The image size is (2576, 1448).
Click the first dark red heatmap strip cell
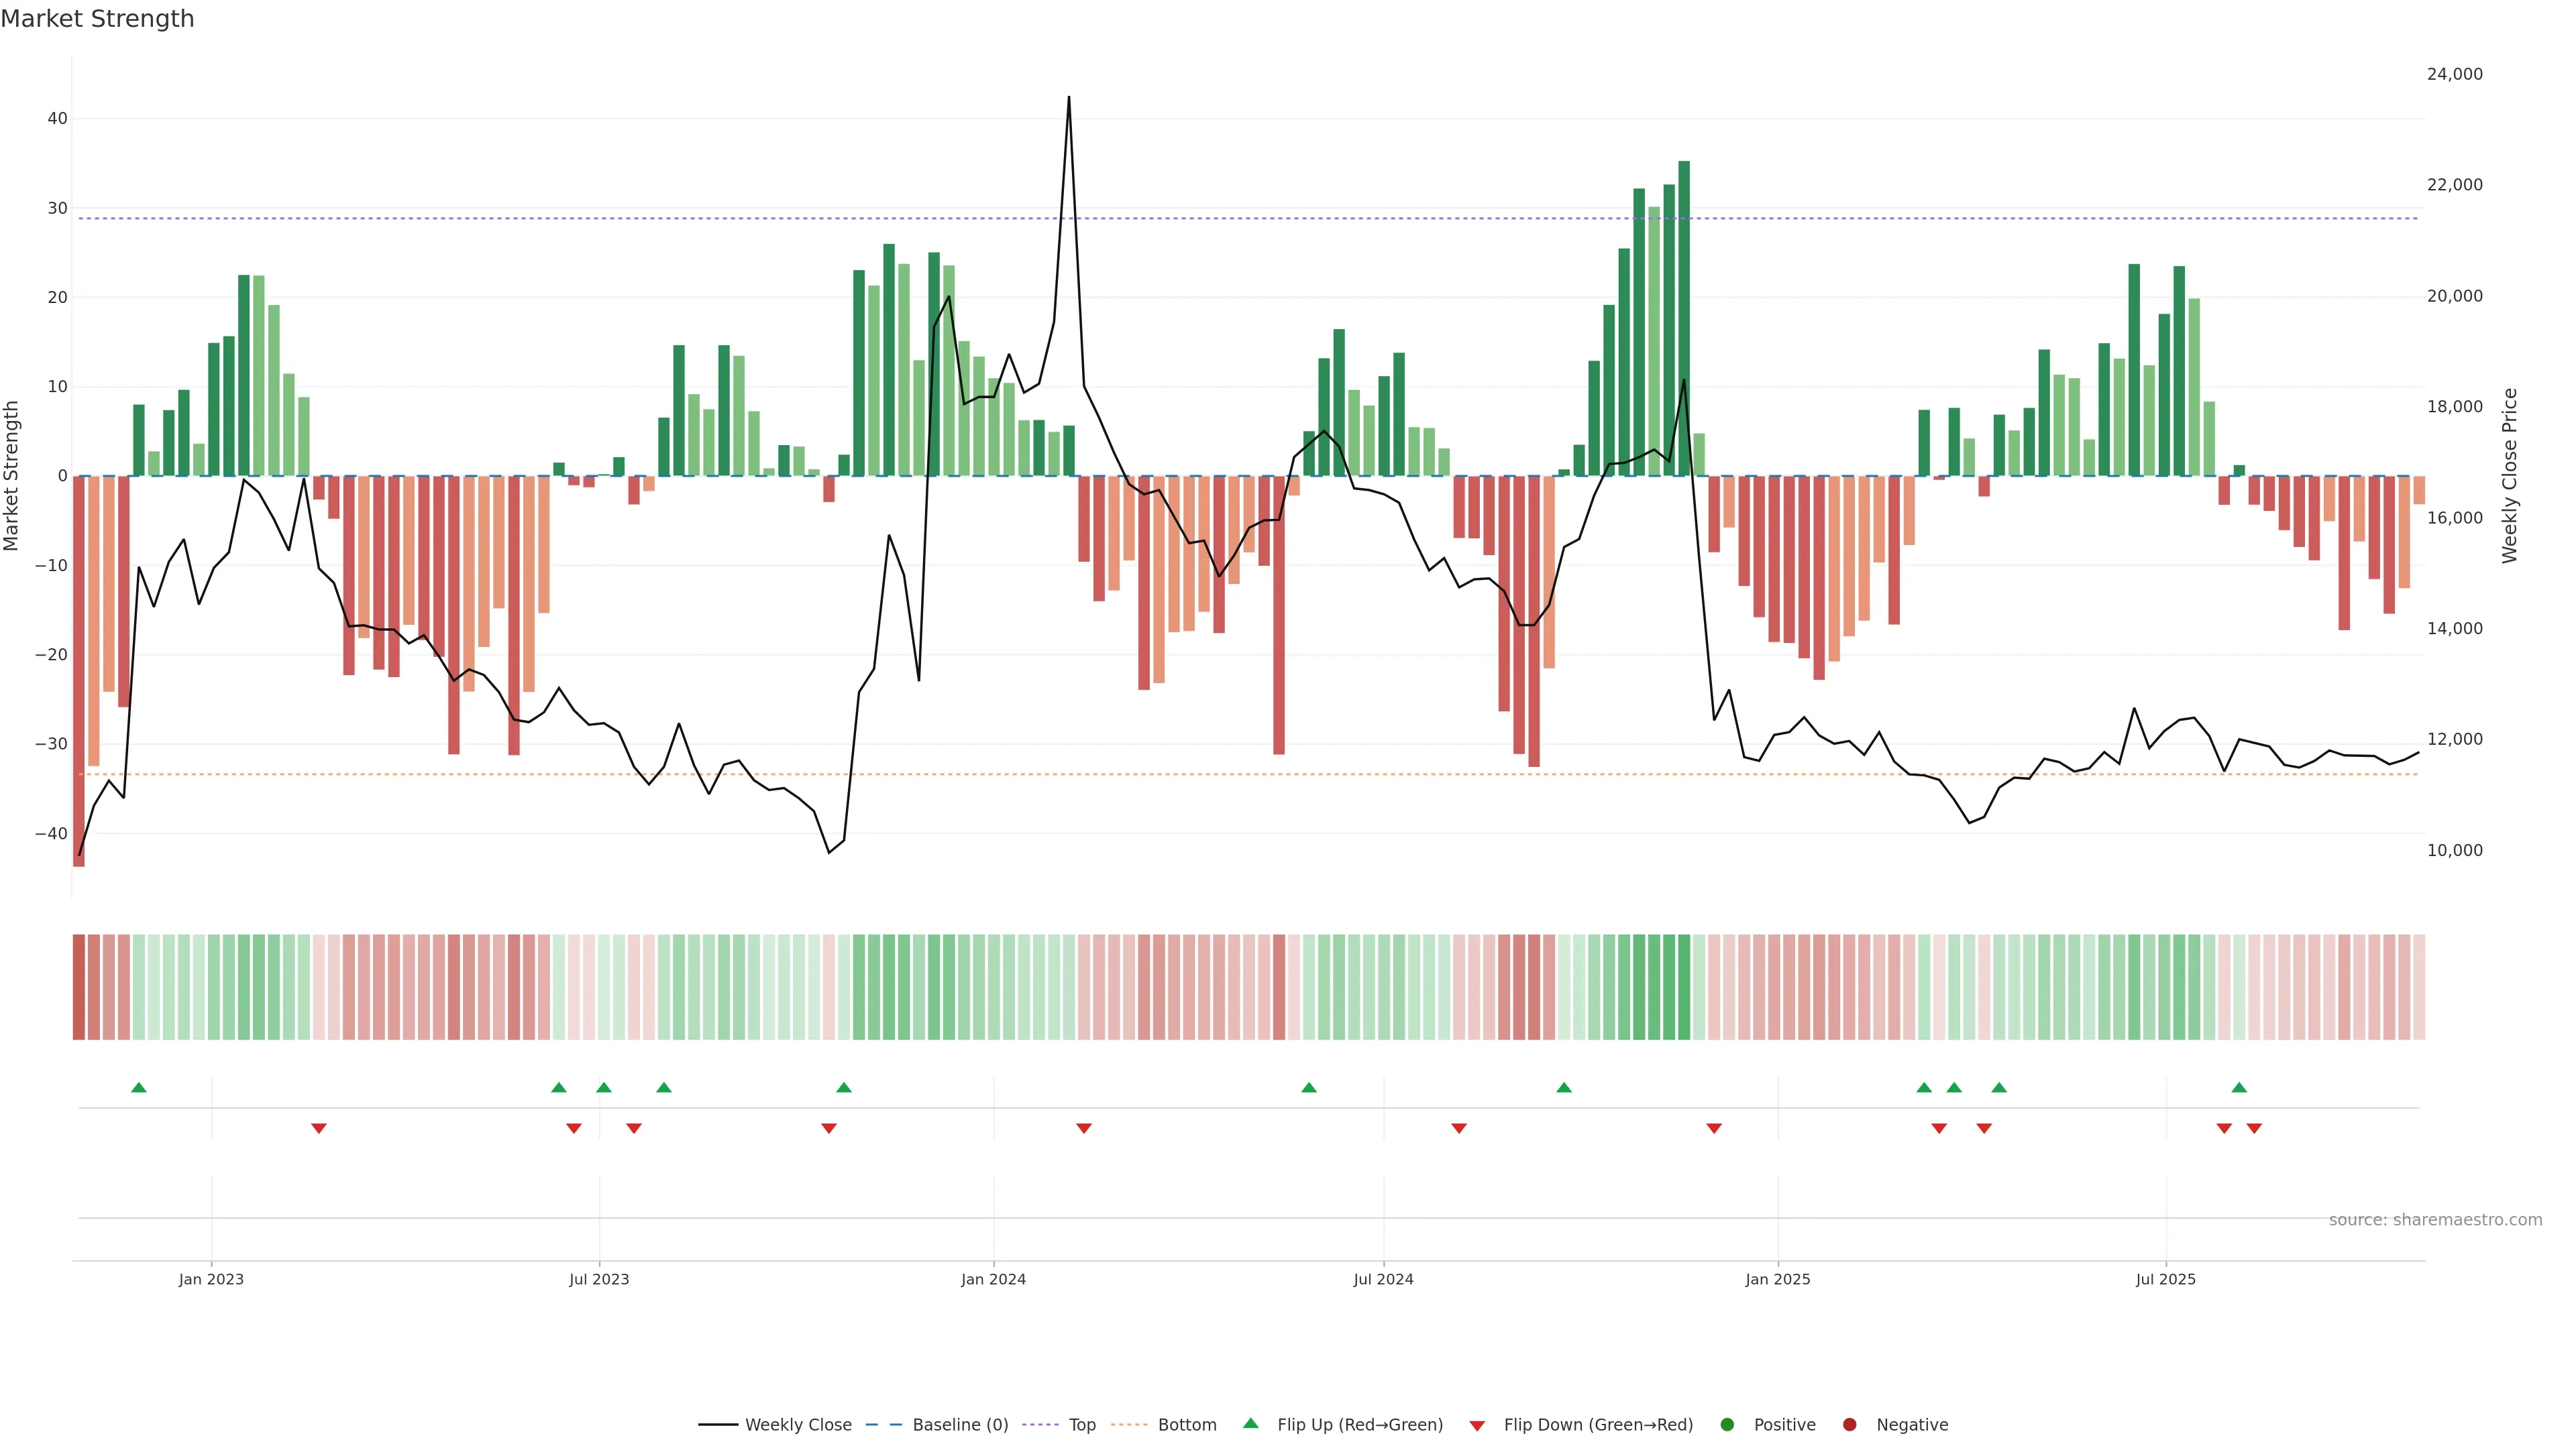point(79,987)
